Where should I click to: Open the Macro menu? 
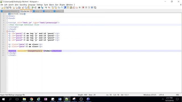tap(52, 5)
